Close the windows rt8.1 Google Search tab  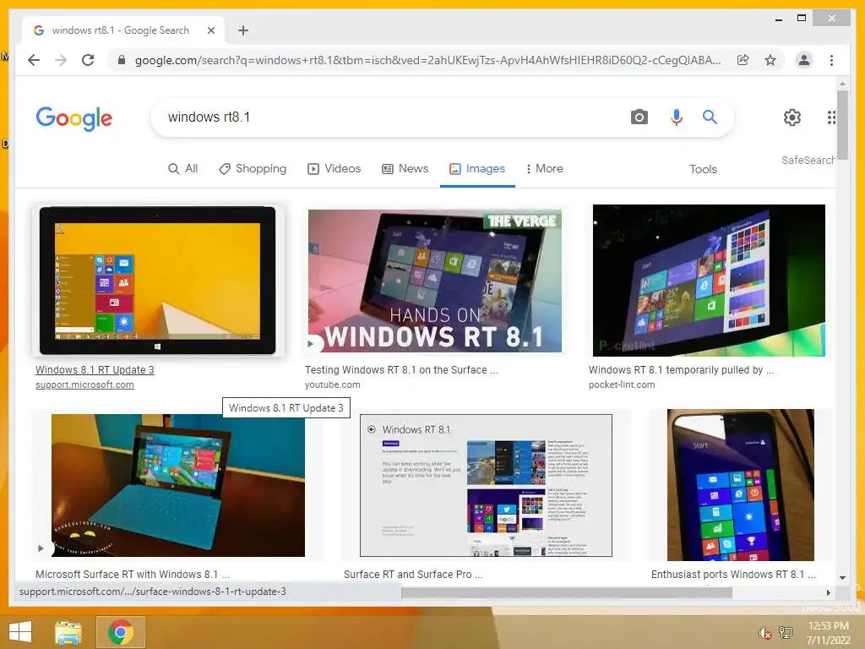point(210,30)
